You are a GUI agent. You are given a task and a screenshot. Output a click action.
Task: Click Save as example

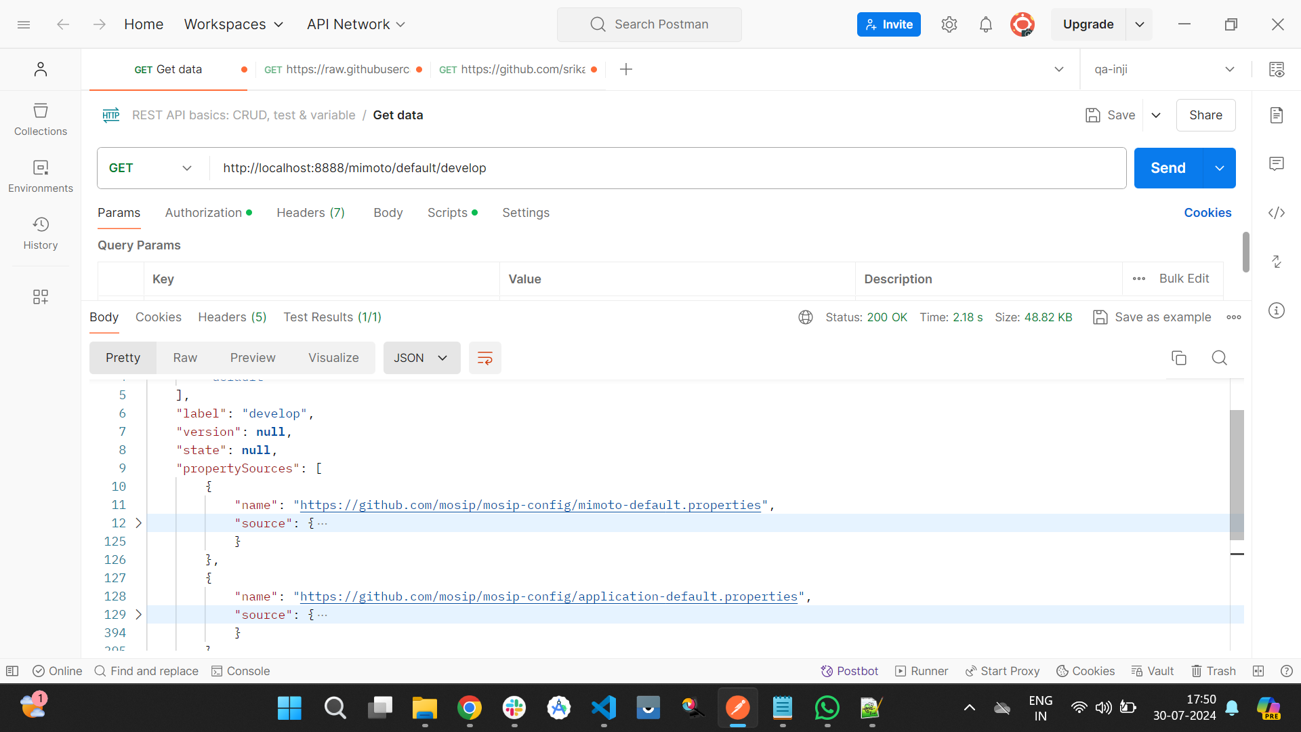tap(1153, 317)
